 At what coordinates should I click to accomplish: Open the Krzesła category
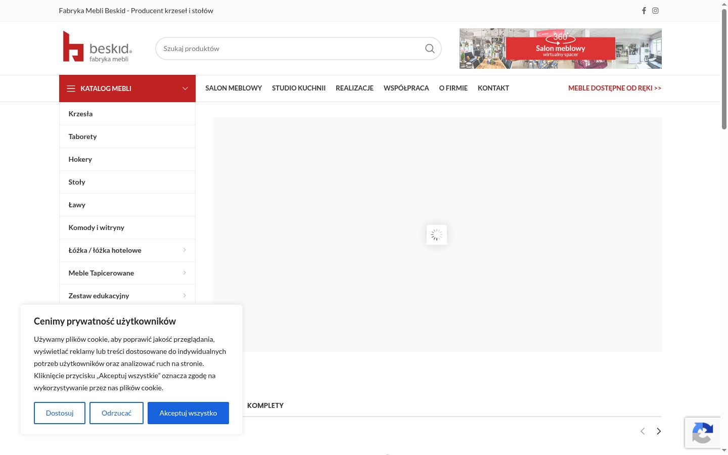127,114
